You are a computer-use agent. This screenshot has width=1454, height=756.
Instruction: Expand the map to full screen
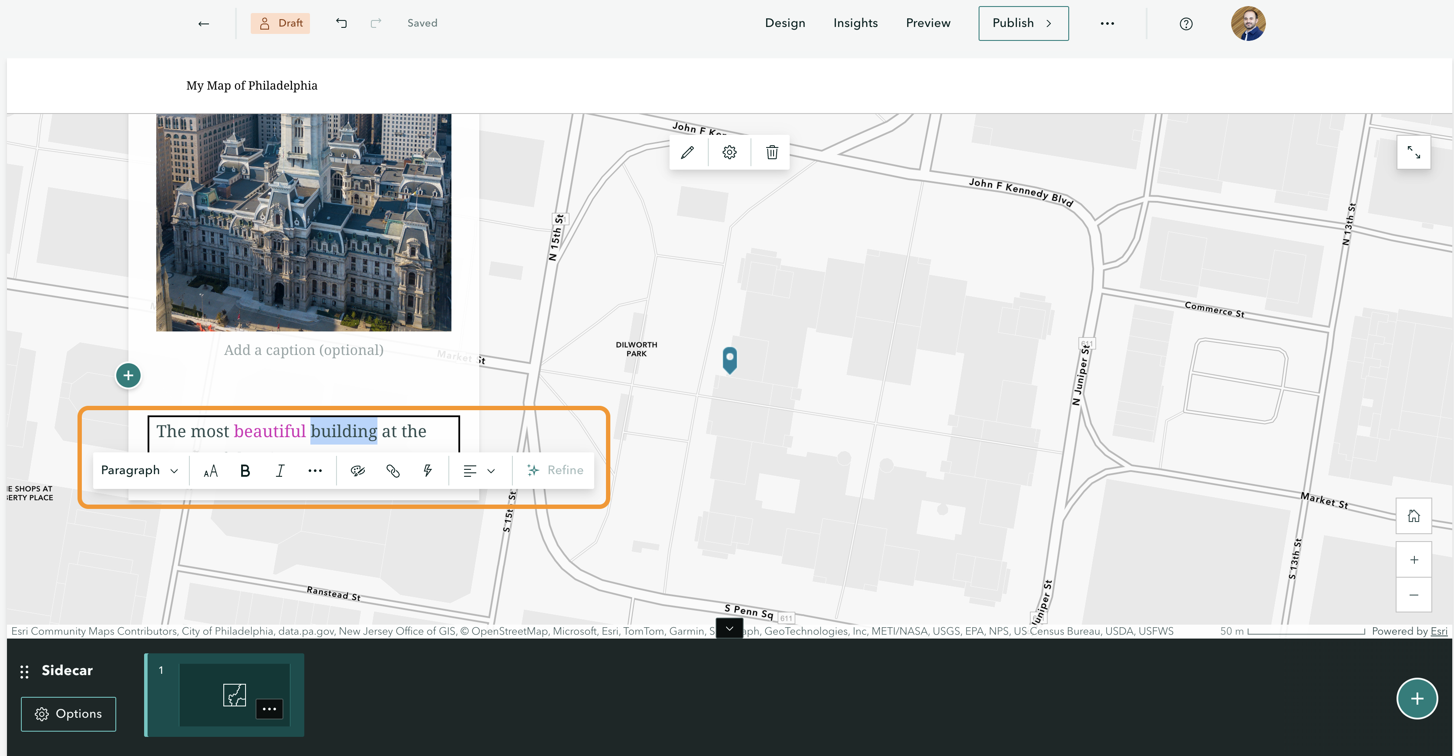(1414, 152)
